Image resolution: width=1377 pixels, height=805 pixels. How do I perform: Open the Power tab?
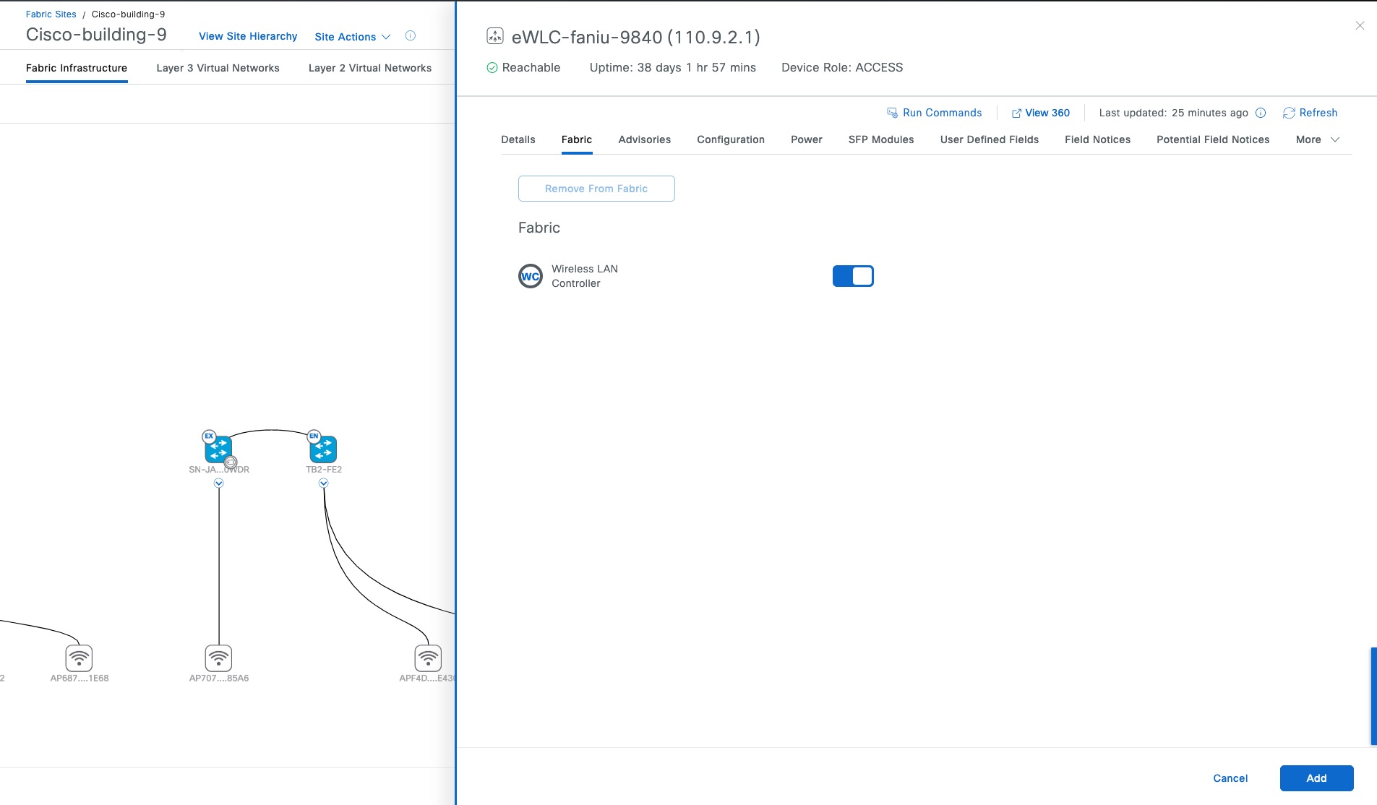807,139
